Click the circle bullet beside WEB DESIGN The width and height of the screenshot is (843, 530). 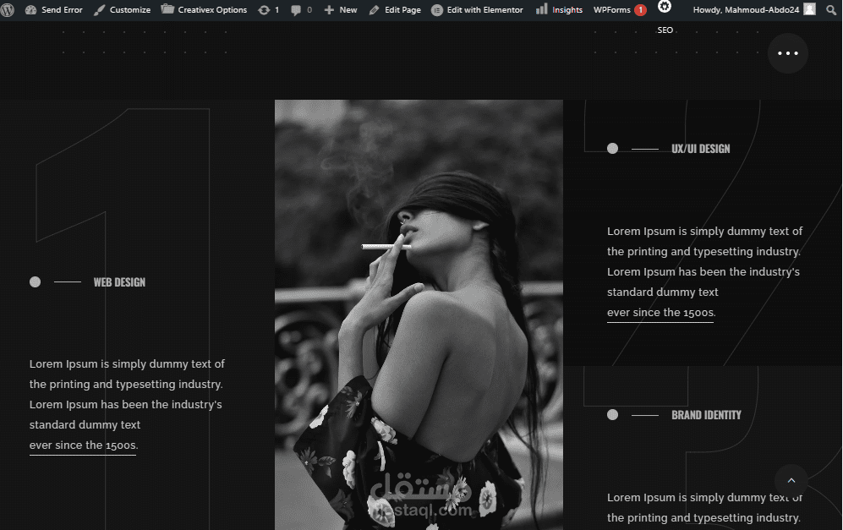point(35,281)
